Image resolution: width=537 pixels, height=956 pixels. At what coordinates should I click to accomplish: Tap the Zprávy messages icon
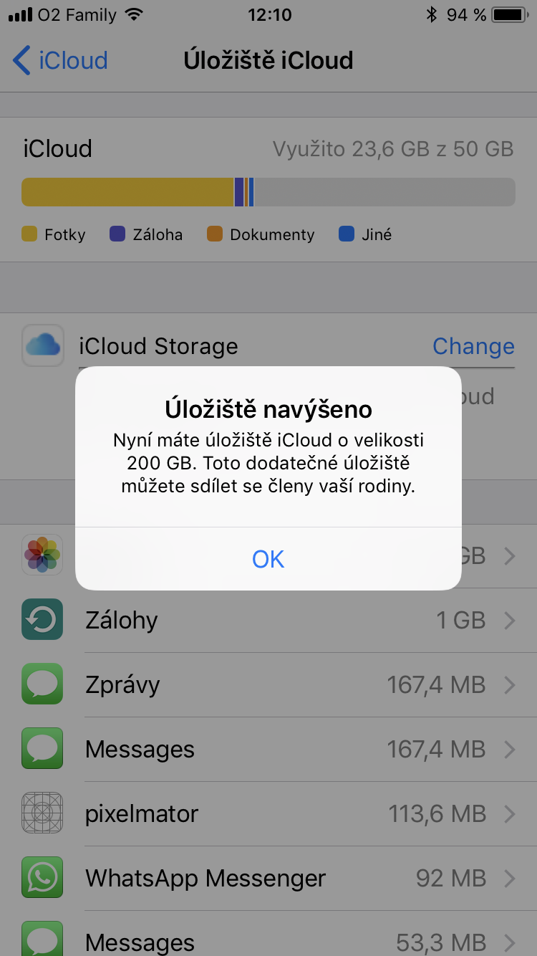[42, 684]
